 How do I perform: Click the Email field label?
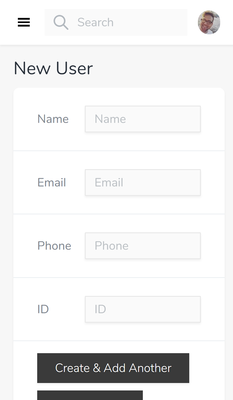pos(51,182)
